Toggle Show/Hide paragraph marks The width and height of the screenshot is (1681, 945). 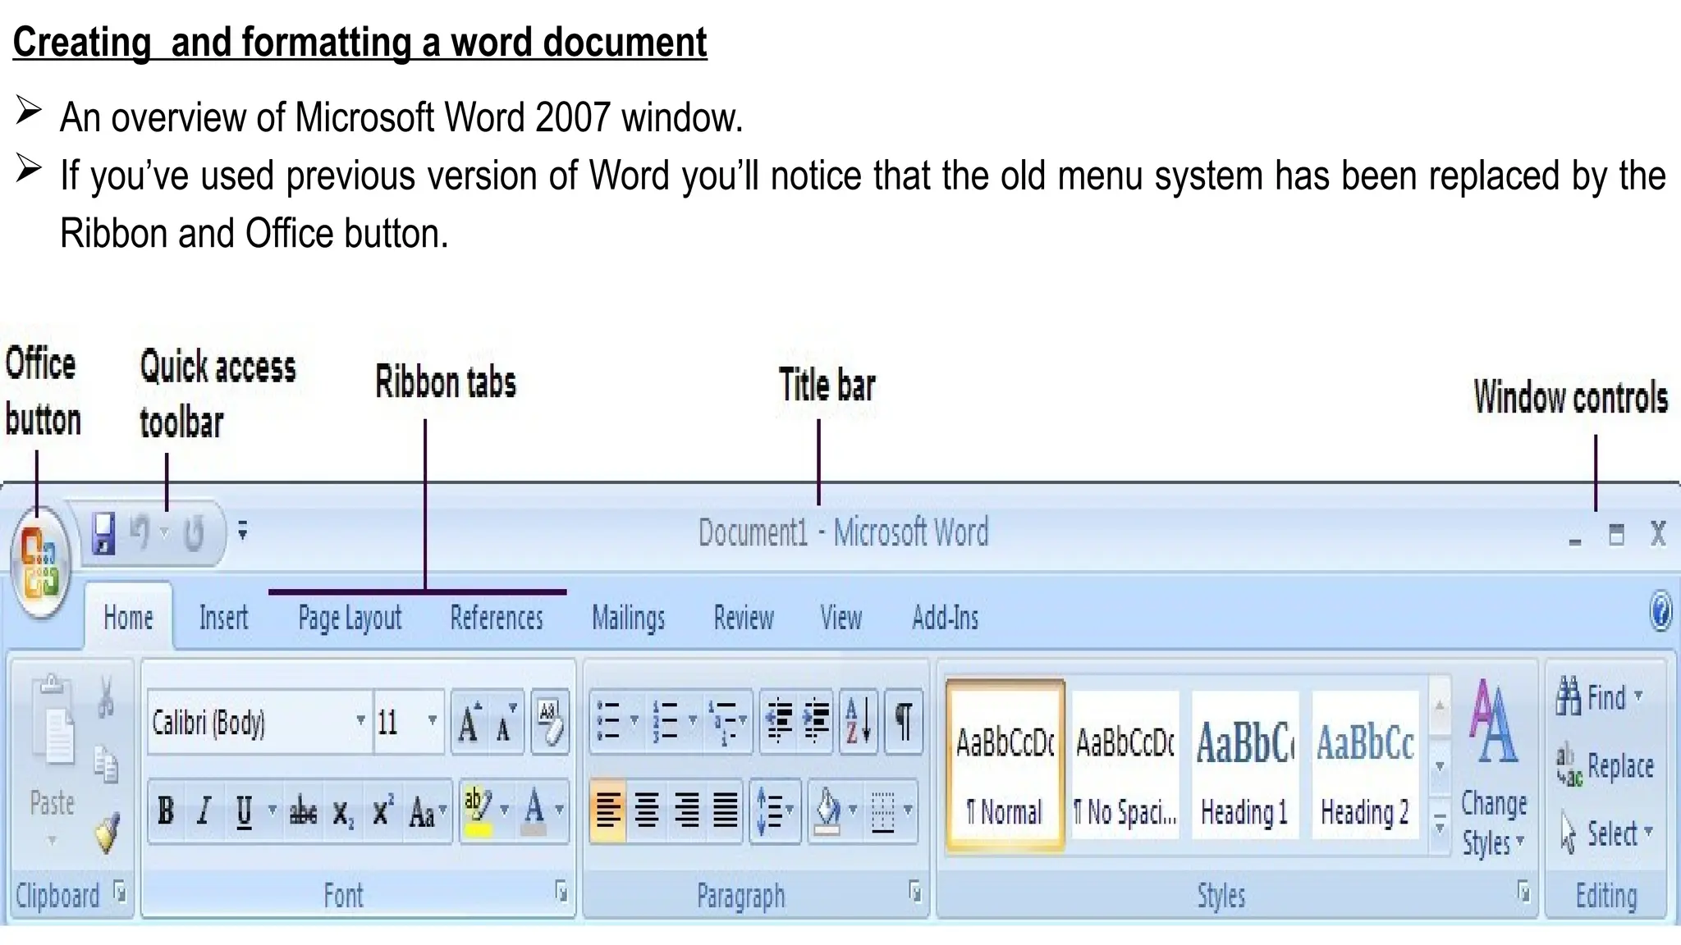(903, 721)
